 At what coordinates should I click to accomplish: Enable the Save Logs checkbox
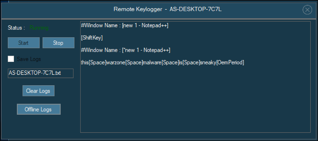(x=11, y=59)
